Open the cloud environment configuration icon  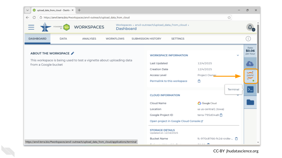250,63
